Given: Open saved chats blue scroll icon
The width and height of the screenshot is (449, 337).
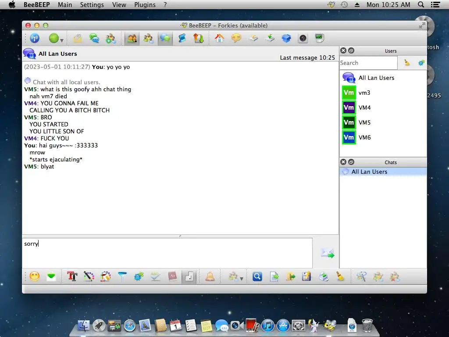Looking at the screenshot, I should (182, 38).
